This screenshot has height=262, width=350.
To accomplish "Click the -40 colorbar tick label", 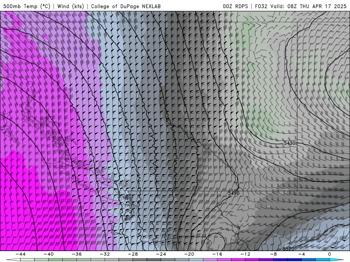I will coord(49,254).
